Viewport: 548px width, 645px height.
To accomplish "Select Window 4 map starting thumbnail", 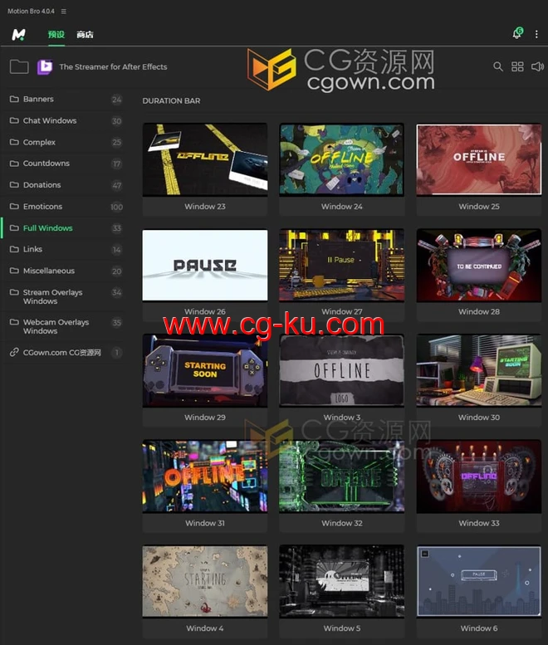I will (x=205, y=581).
